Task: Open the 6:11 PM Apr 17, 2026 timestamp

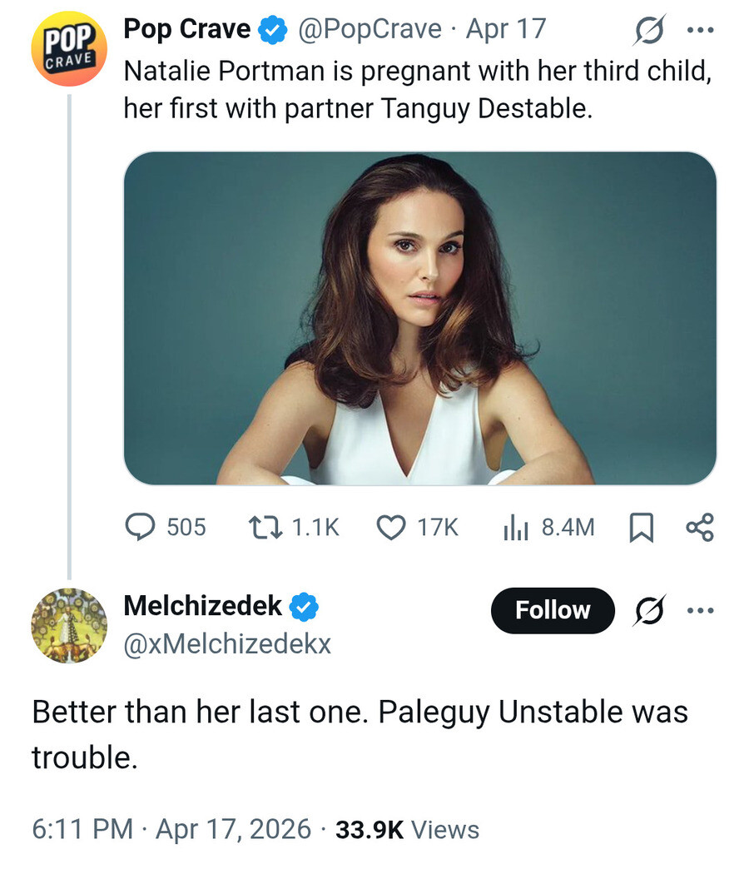Action: (x=171, y=830)
